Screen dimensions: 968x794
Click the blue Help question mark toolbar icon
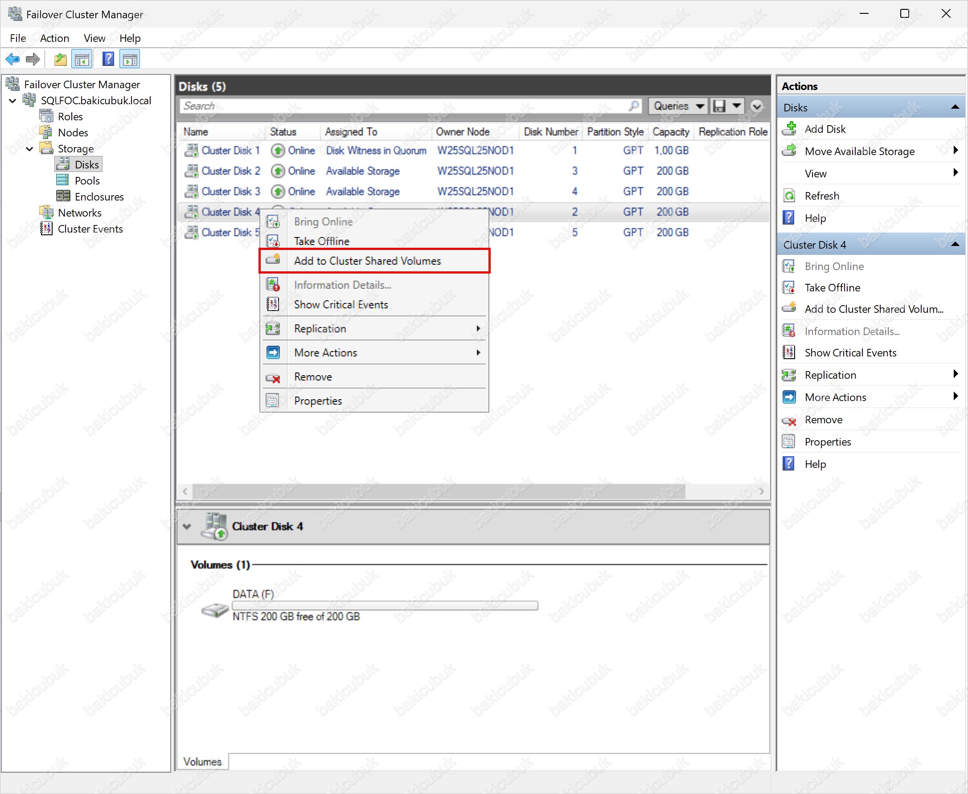click(x=108, y=59)
